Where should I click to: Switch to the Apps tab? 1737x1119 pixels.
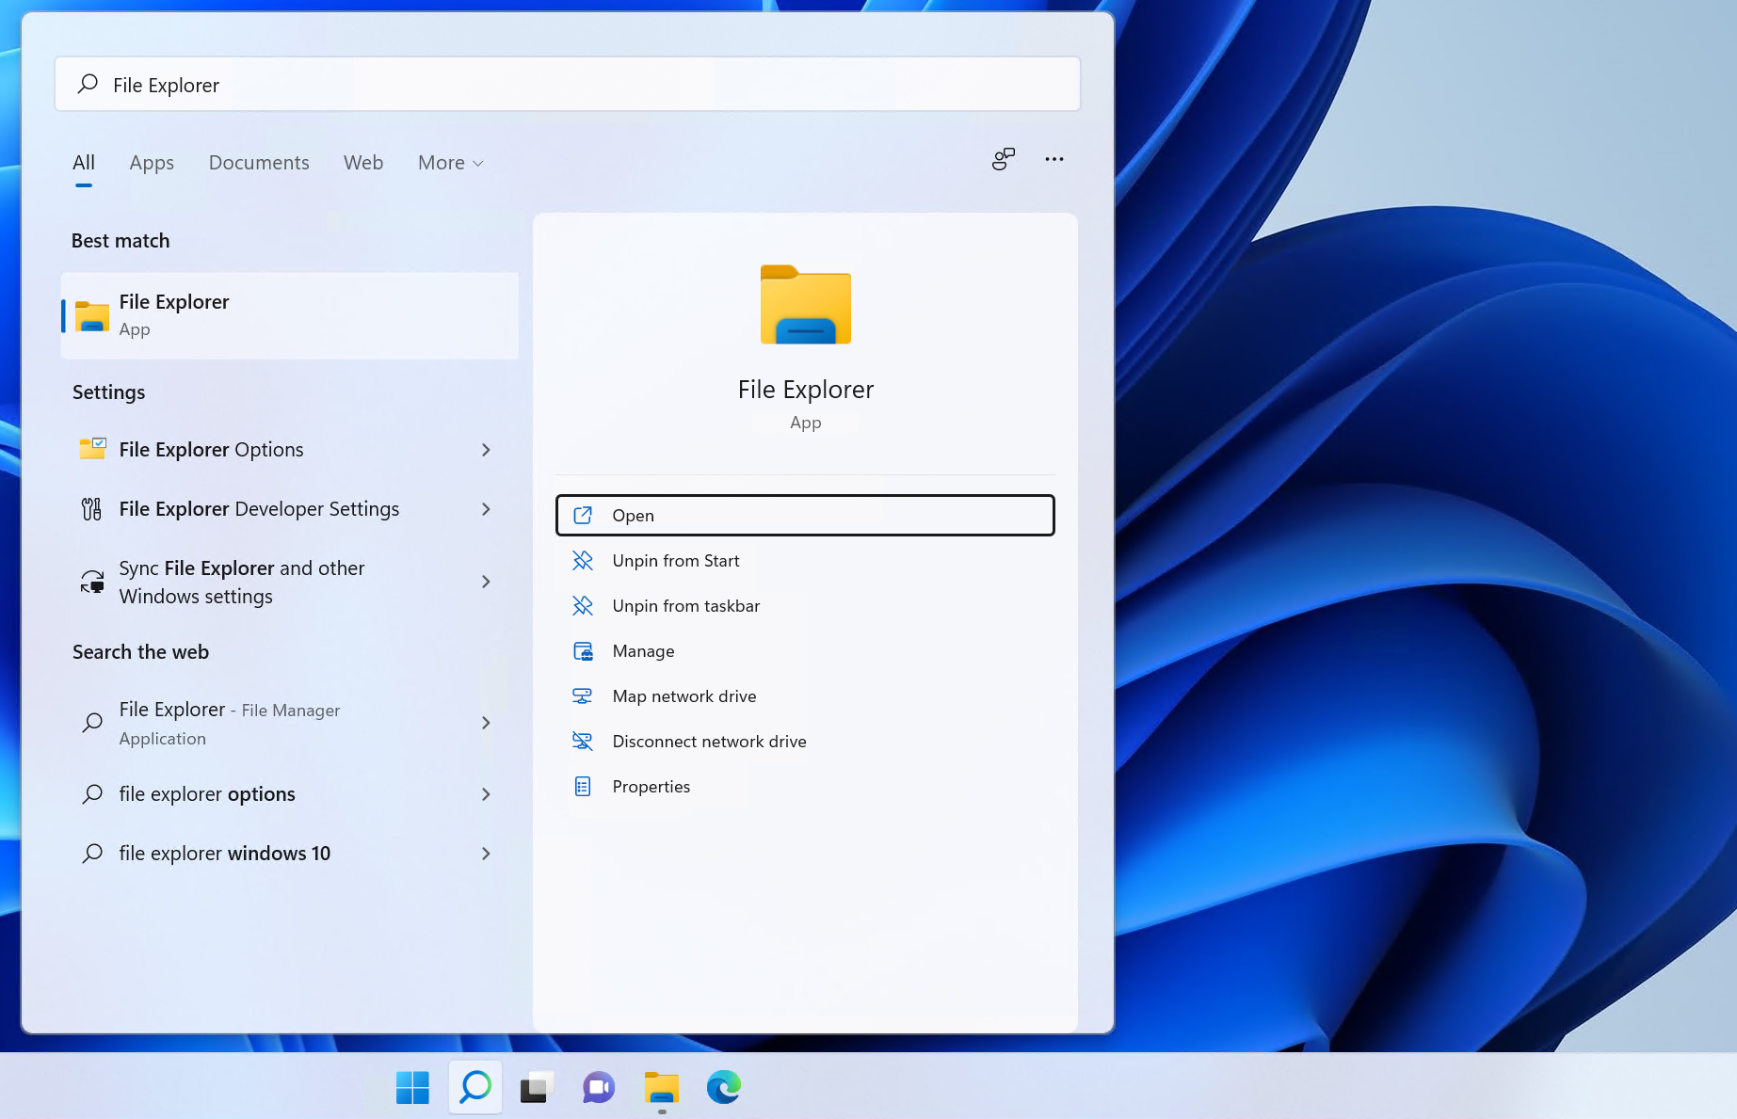(151, 162)
